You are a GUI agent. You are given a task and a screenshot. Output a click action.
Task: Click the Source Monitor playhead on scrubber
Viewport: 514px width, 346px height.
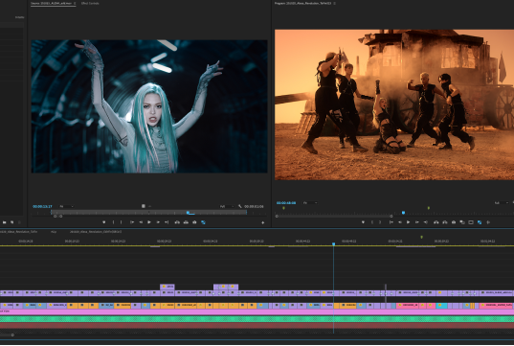pyautogui.click(x=189, y=213)
